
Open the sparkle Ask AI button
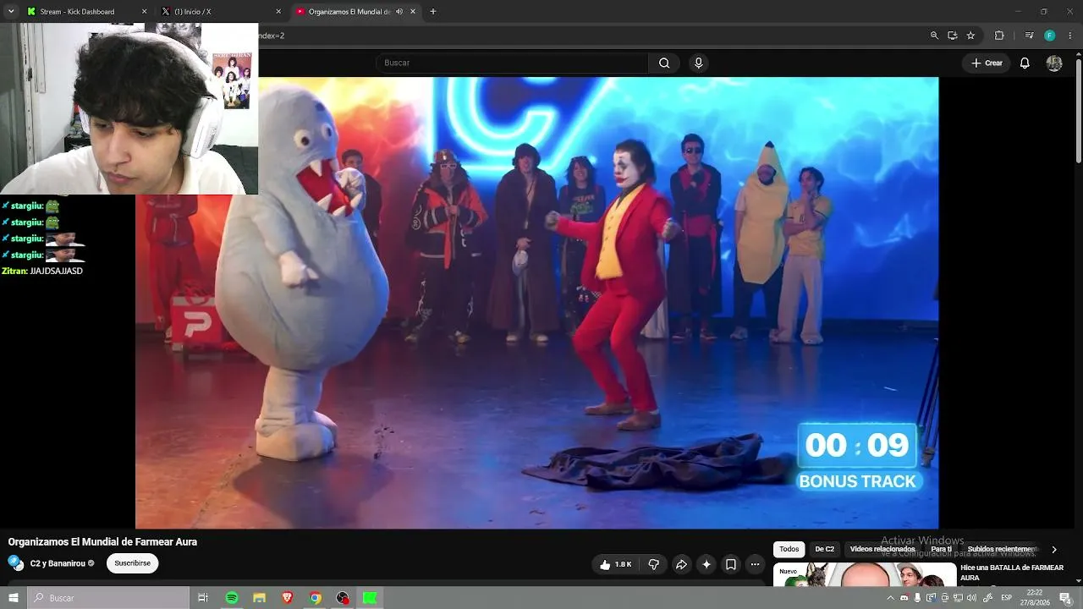(706, 564)
